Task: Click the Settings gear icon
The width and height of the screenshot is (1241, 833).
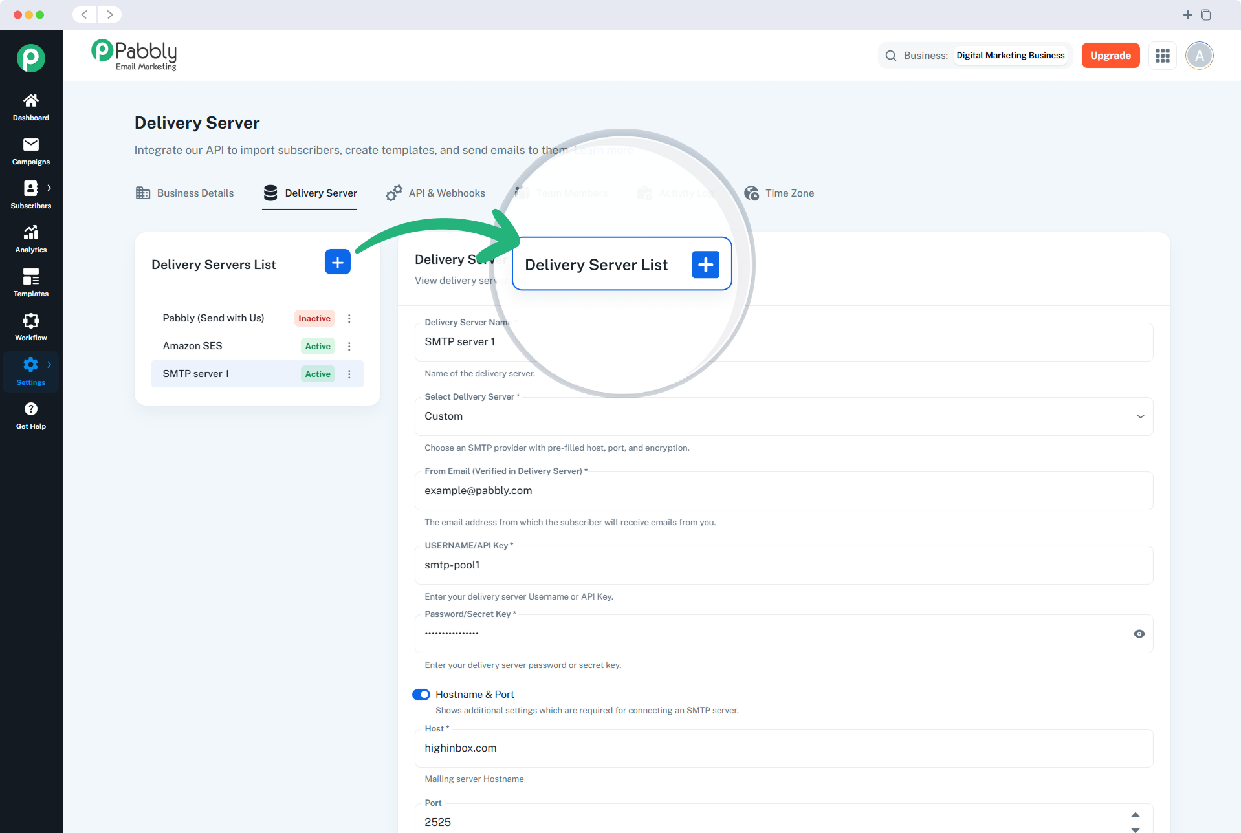Action: (30, 365)
